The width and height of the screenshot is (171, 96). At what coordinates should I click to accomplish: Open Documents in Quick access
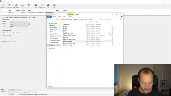[54, 30]
